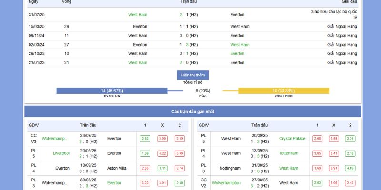Click the Everton 14 (46.67%) bar
381x190 pixels.
click(112, 91)
